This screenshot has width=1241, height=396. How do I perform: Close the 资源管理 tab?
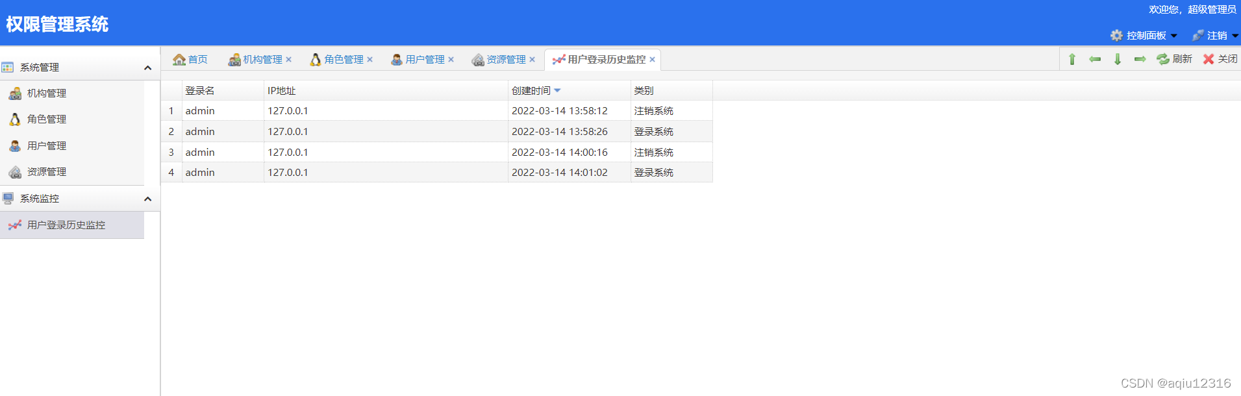pos(533,60)
